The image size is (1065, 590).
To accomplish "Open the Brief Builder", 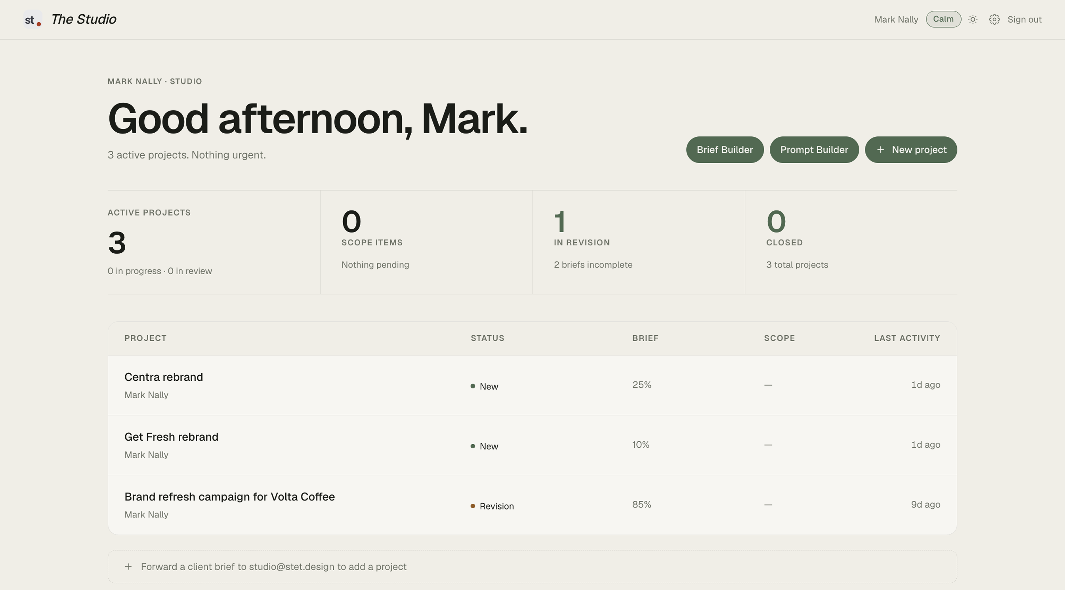I will coord(725,150).
